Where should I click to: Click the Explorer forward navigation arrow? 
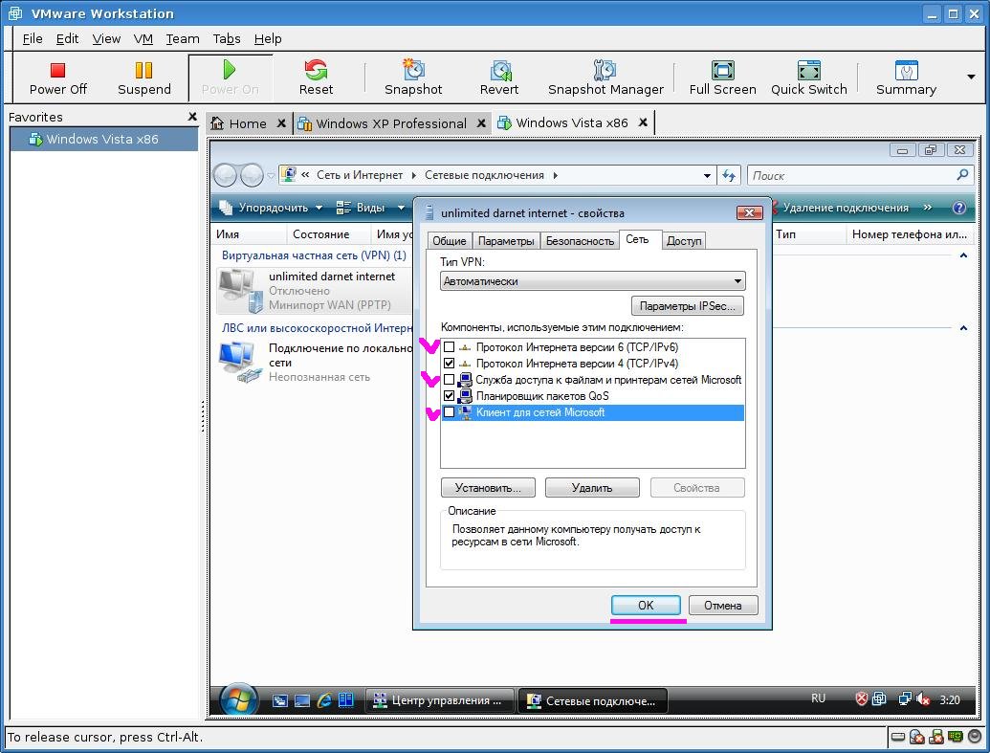coord(252,175)
